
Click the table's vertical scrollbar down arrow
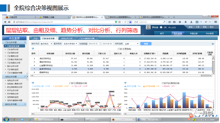(213, 73)
